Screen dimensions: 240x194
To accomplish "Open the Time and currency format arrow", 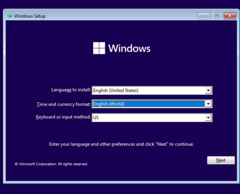I will [x=208, y=104].
